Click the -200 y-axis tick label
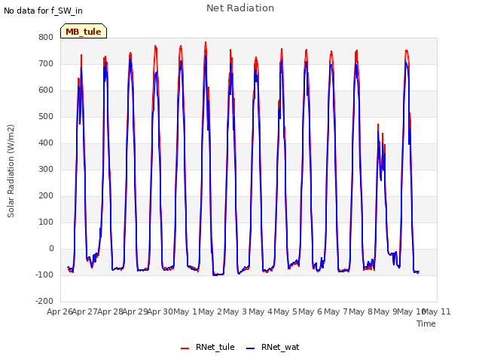 44,301
